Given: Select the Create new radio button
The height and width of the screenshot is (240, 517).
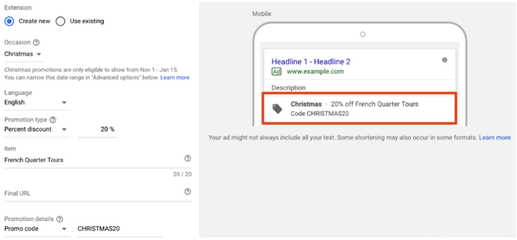Looking at the screenshot, I should (x=9, y=21).
